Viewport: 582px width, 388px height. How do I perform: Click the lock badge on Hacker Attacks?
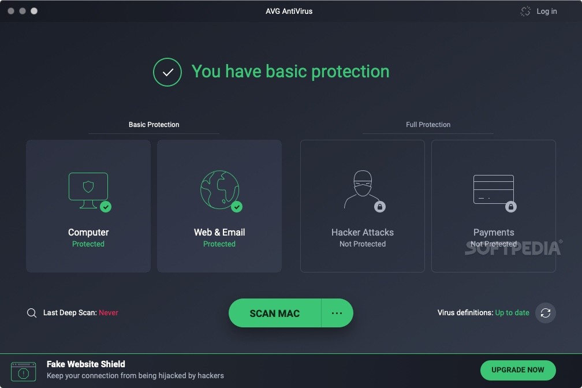click(x=380, y=207)
